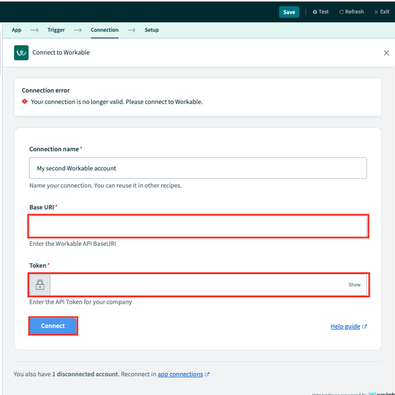Click the Workable logo icon

[21, 52]
